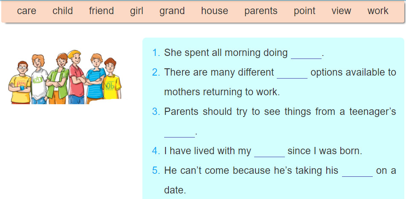Click the blank after "taking his" in sentence 5
406x199 pixels.
[x=357, y=172]
